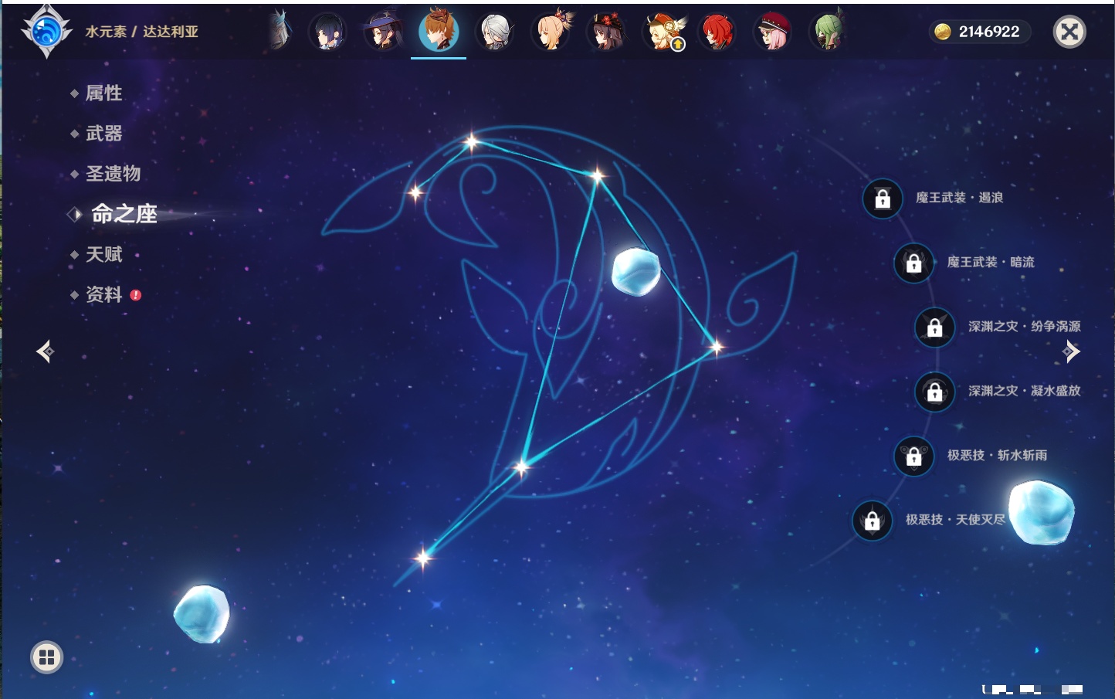Go to the next character with right arrow
This screenshot has height=699, width=1115.
click(x=1070, y=351)
